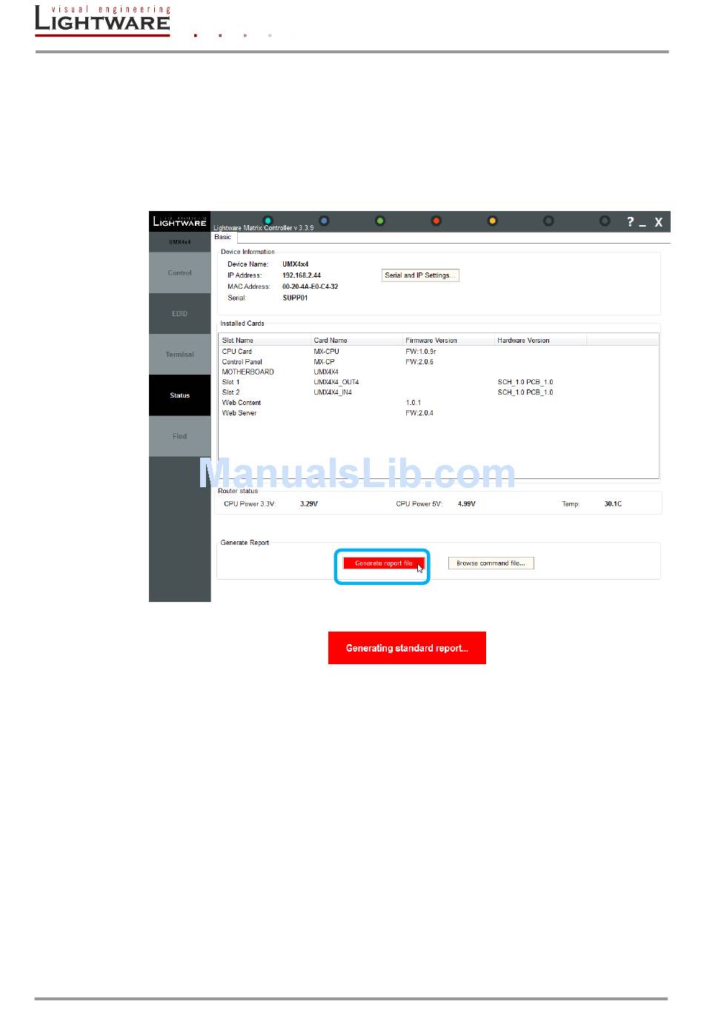Minimize the Lightware Matrix Controller window
Image resolution: width=704 pixels, height=1027 pixels.
click(x=642, y=224)
